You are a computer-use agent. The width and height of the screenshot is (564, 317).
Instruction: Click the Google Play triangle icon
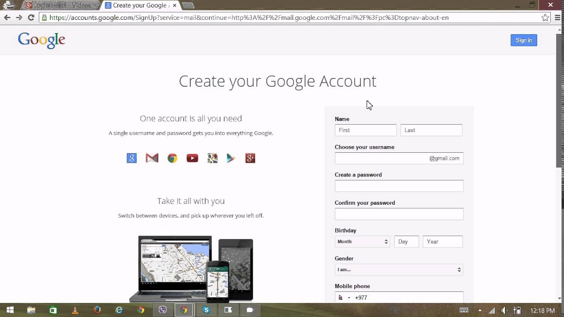tap(231, 158)
